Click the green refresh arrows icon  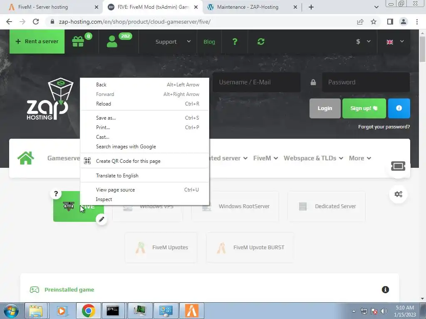(261, 42)
